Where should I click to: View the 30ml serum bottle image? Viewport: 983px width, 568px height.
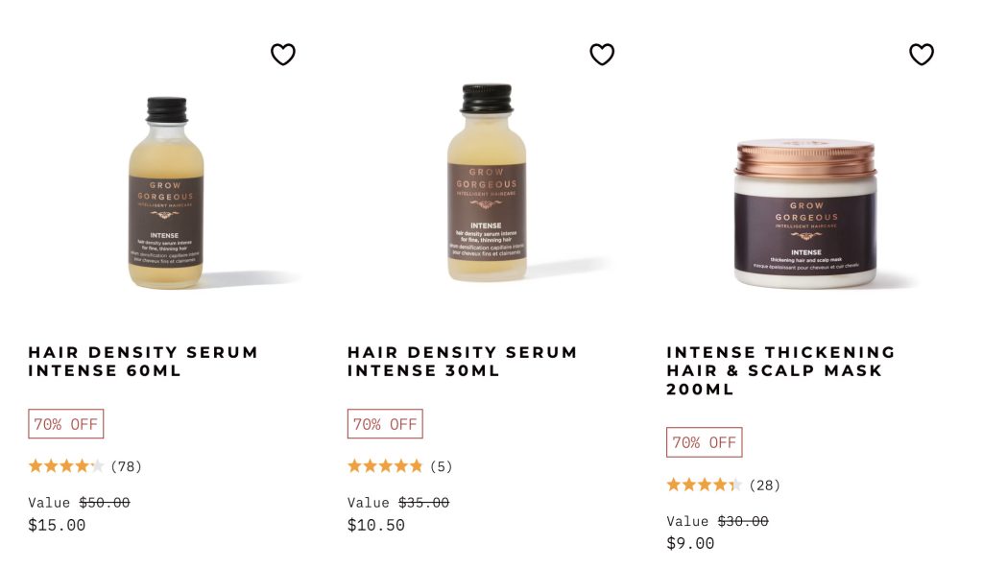pyautogui.click(x=487, y=182)
